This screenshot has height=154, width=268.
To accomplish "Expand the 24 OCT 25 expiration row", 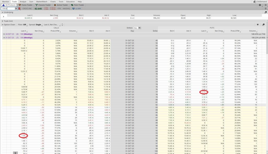I will pos(4,34).
